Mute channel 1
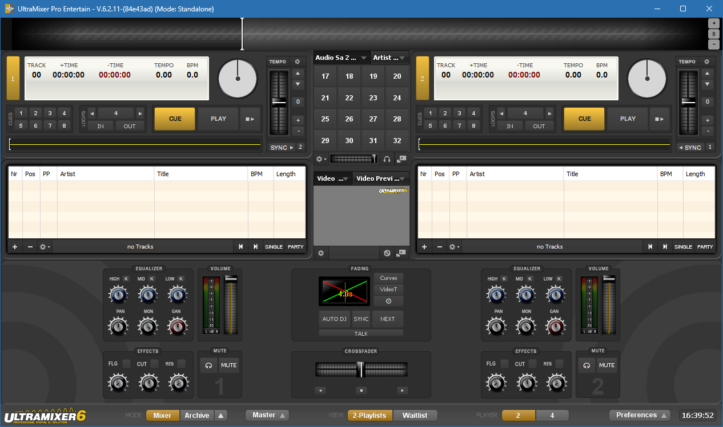 (x=229, y=365)
